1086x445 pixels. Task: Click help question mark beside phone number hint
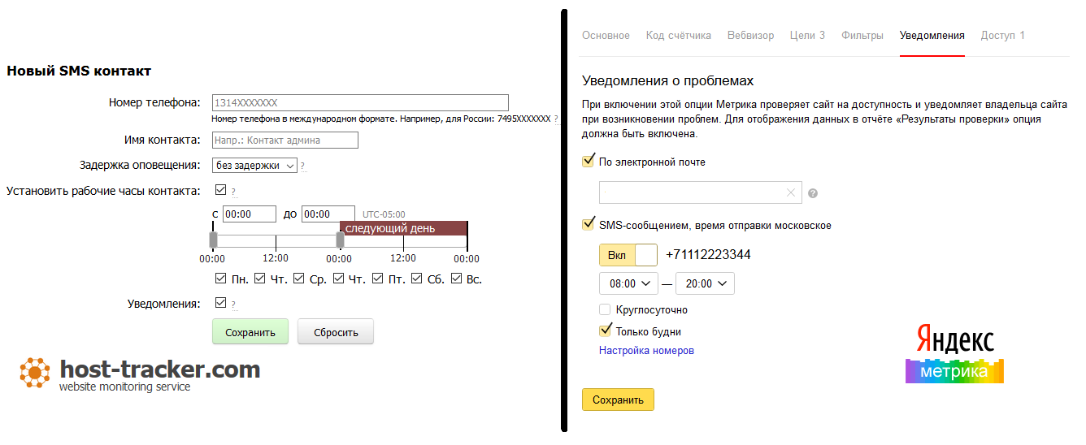click(556, 119)
